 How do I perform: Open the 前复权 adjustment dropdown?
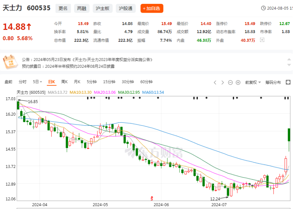click(x=253, y=82)
